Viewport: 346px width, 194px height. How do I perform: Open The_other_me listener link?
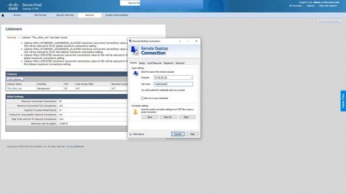tap(15, 88)
